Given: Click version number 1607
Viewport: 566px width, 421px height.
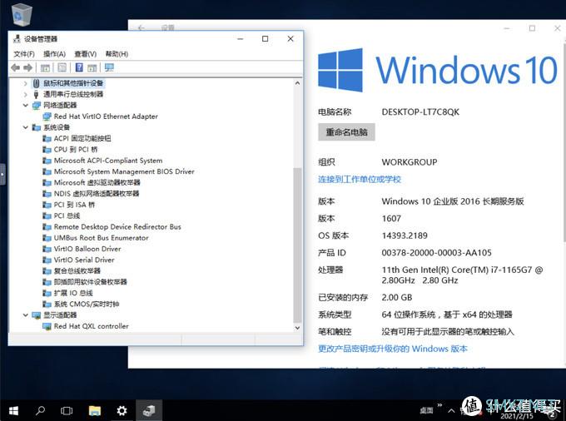Looking at the screenshot, I should (391, 219).
